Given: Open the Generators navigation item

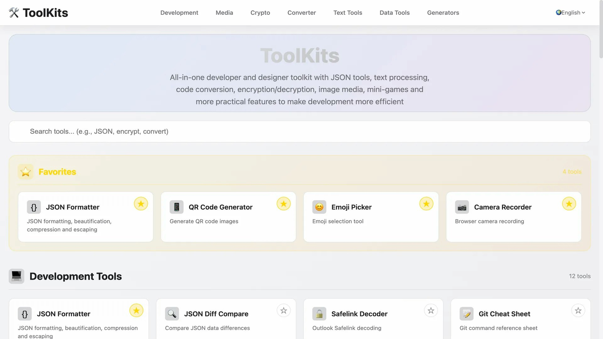Looking at the screenshot, I should tap(443, 13).
